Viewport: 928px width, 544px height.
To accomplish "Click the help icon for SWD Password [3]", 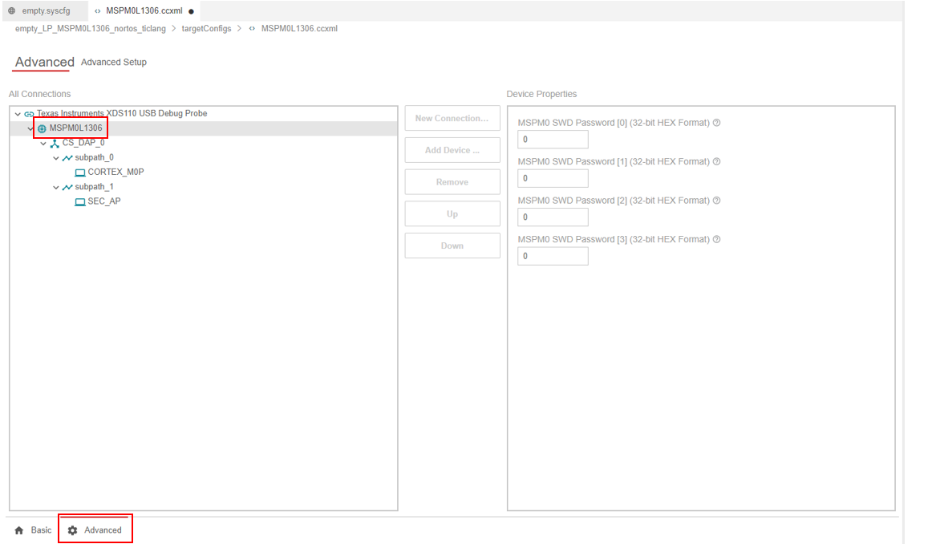I will click(716, 239).
